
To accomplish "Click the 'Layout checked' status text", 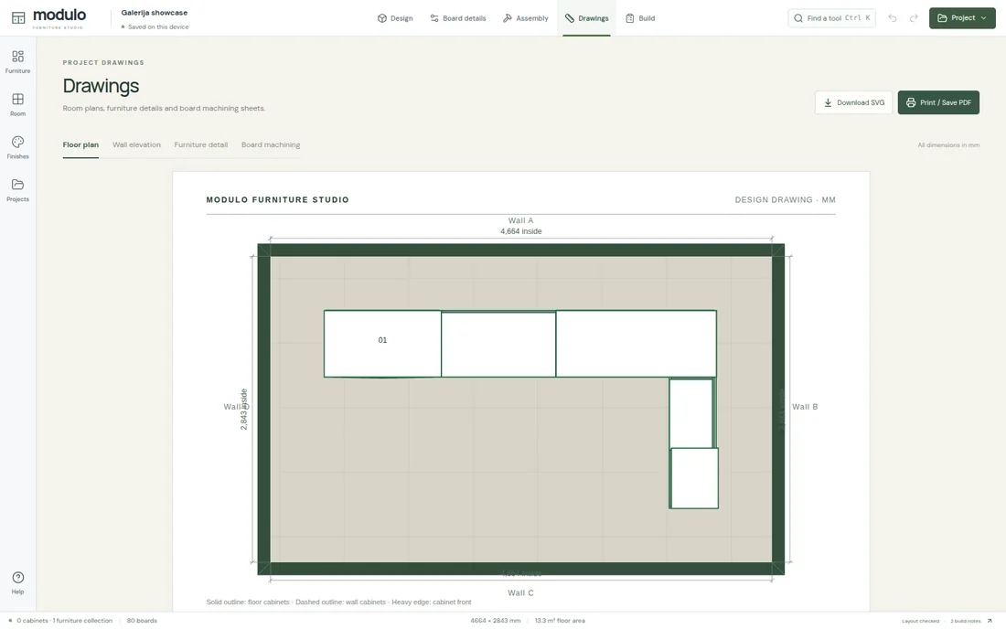I will click(921, 621).
